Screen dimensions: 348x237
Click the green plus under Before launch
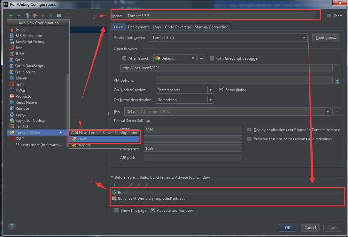point(115,185)
